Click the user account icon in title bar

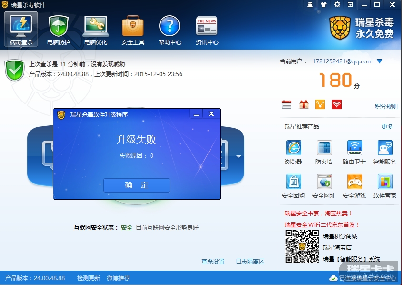click(x=310, y=4)
